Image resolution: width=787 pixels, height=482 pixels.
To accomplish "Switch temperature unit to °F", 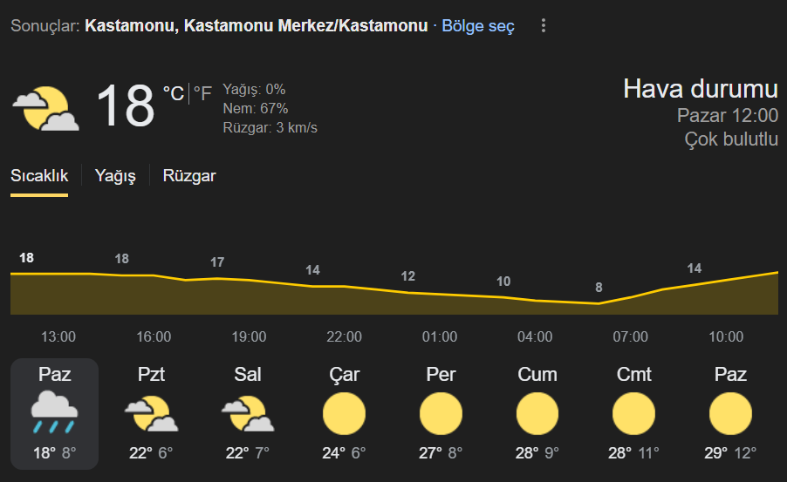I will click(202, 93).
